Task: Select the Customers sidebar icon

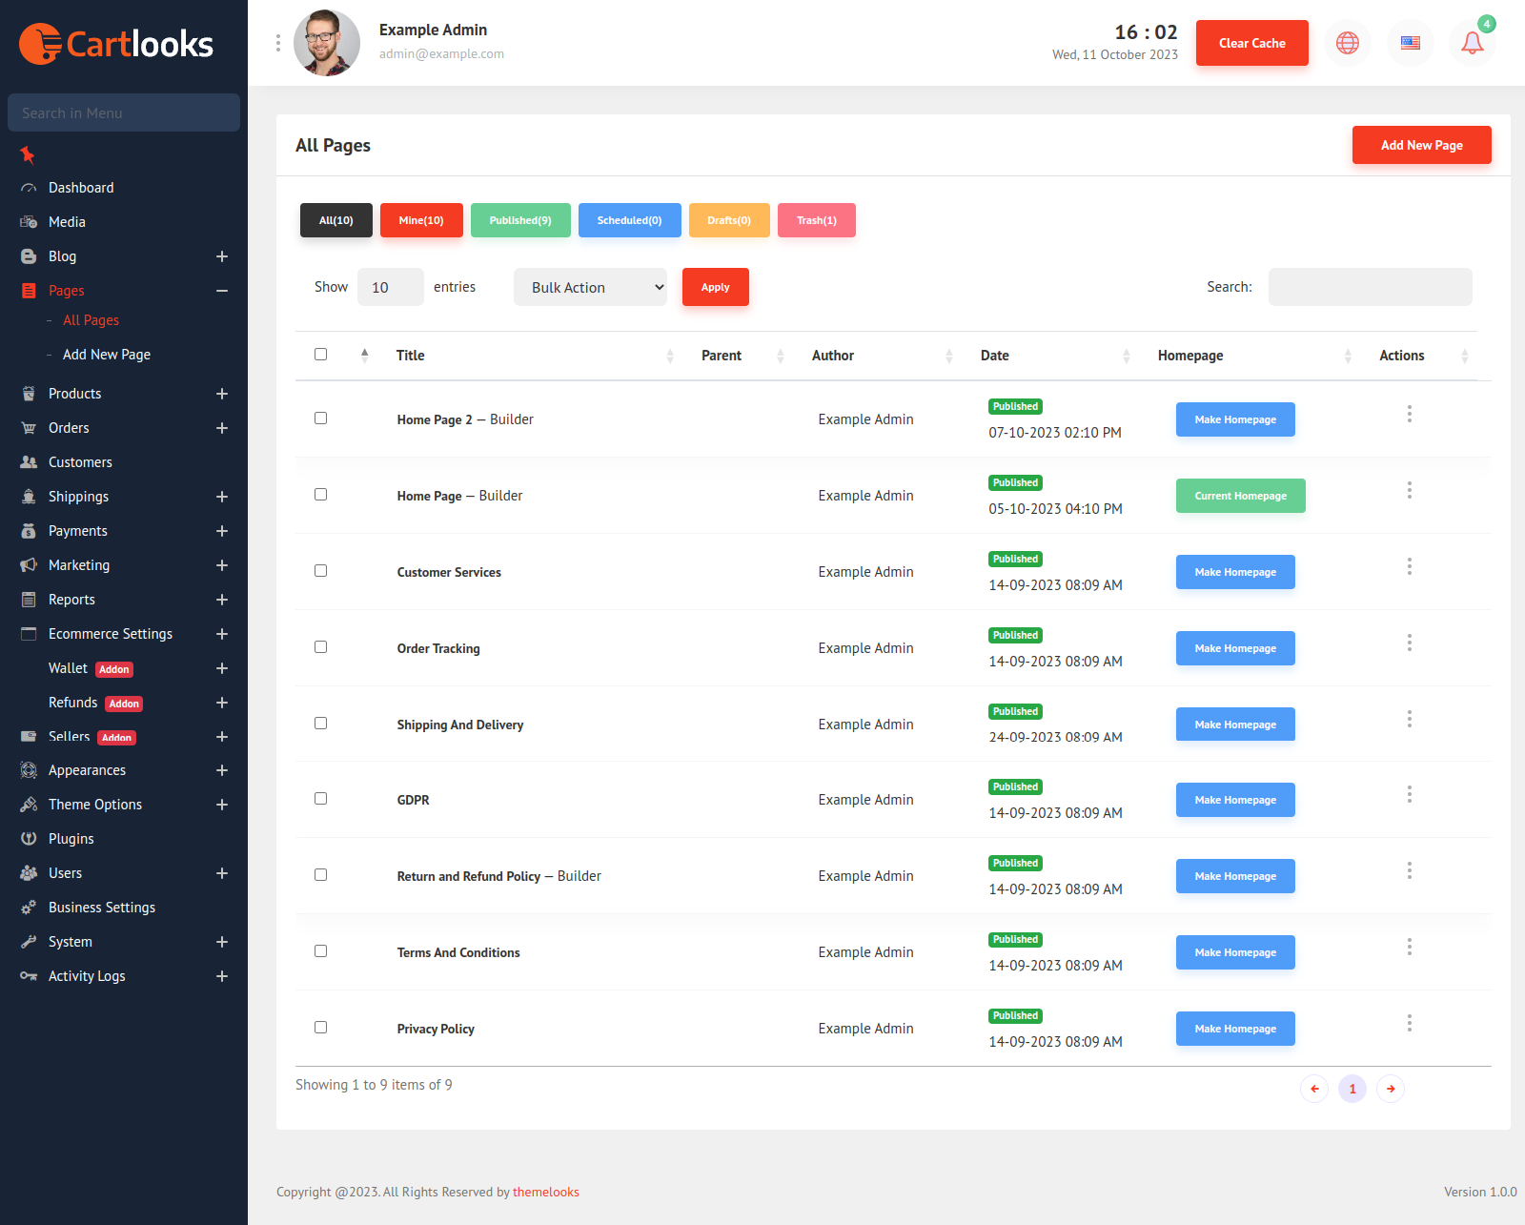Action: [x=30, y=461]
